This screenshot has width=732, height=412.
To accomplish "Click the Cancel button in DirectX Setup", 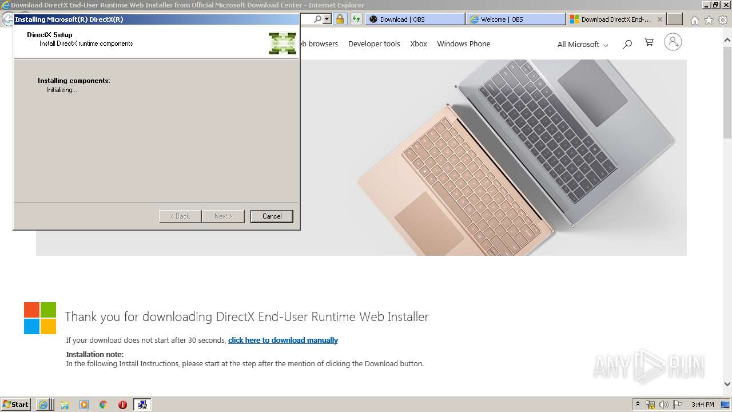I will click(272, 216).
